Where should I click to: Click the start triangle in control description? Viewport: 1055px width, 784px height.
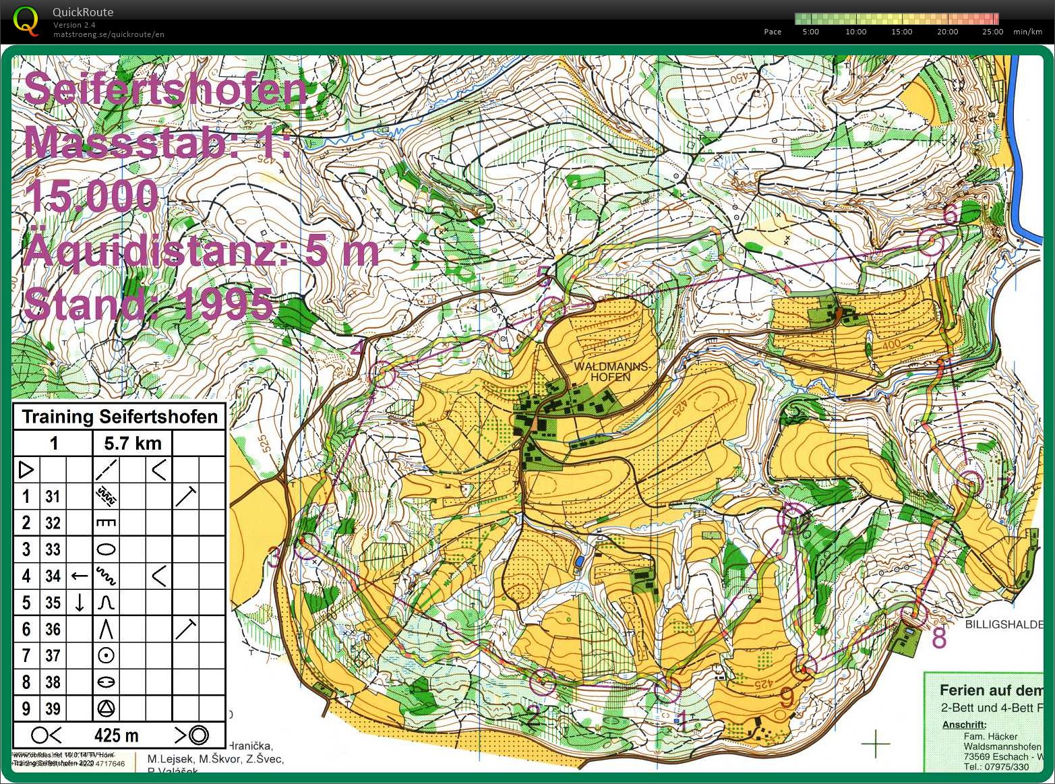tap(26, 469)
